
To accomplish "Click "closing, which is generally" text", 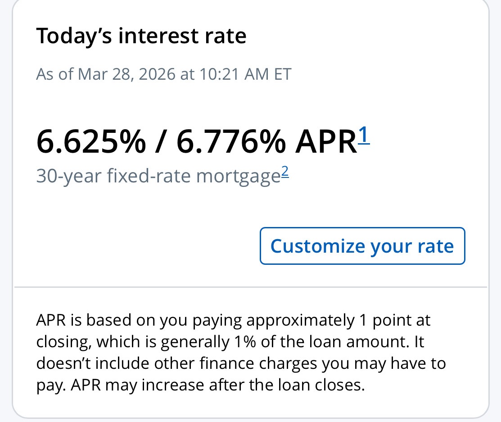I will click(x=132, y=342).
